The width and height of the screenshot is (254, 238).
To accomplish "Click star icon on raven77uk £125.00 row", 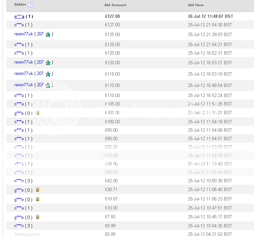I will pos(48,35).
